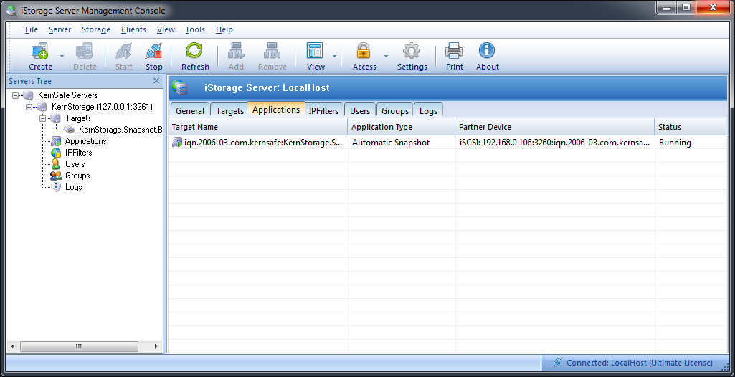The image size is (735, 377).
Task: Click the Delete toolbar icon
Action: pos(85,51)
